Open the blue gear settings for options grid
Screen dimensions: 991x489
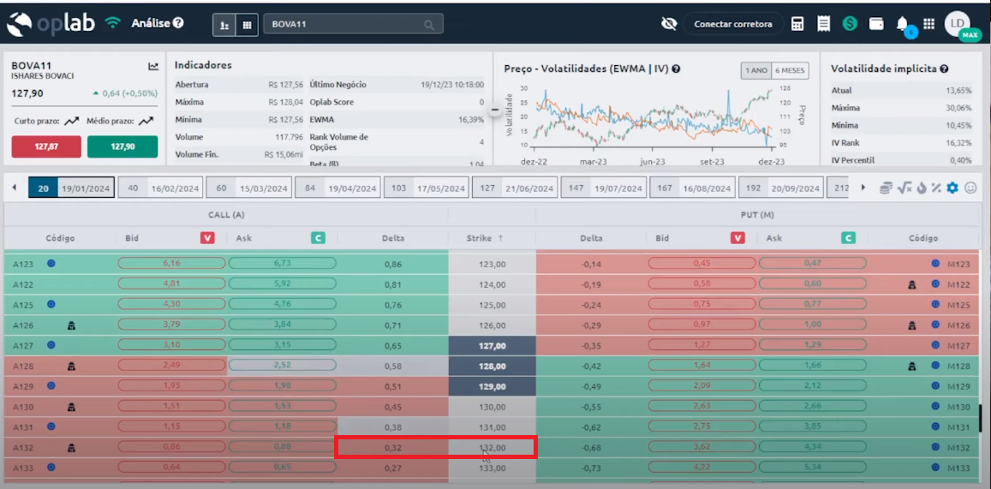coord(952,188)
